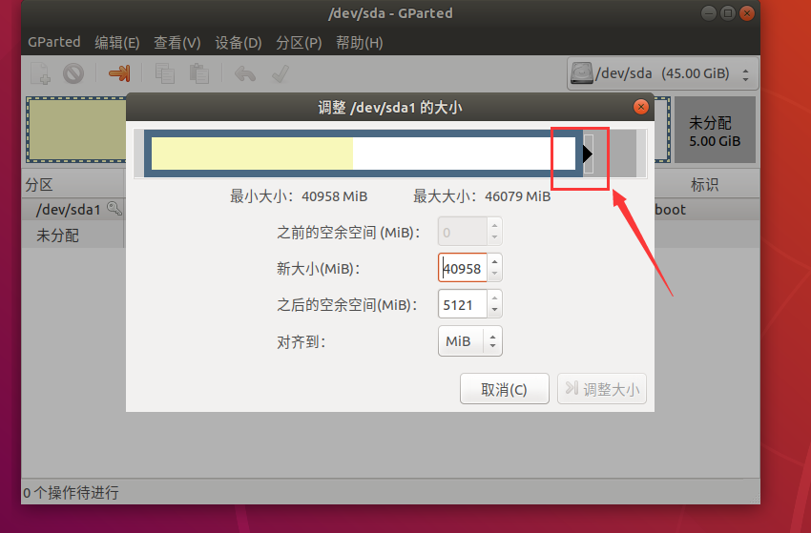Image resolution: width=811 pixels, height=533 pixels.
Task: Click the 调整大小 resize button
Action: point(602,389)
